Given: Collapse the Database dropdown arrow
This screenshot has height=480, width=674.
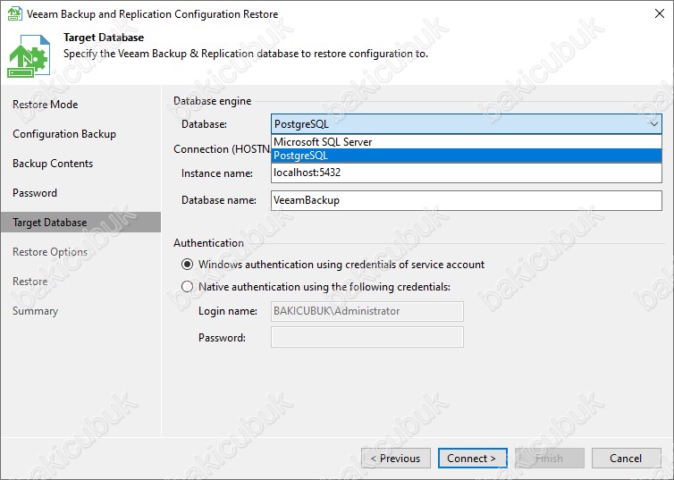Looking at the screenshot, I should tap(653, 124).
